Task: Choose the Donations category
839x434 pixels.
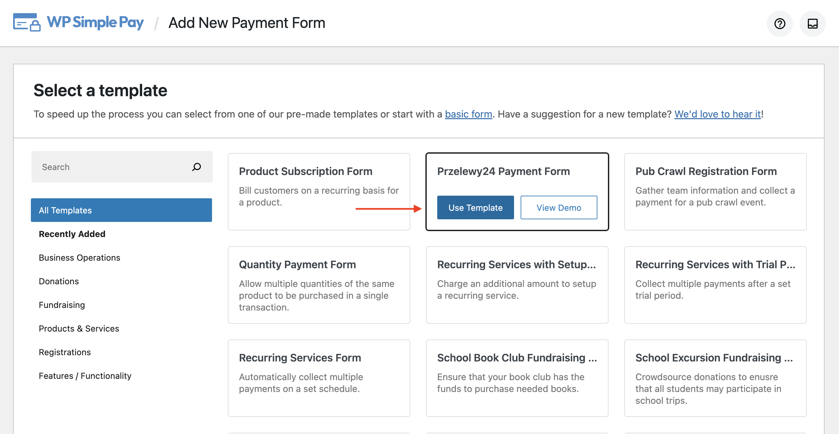Action: tap(59, 281)
